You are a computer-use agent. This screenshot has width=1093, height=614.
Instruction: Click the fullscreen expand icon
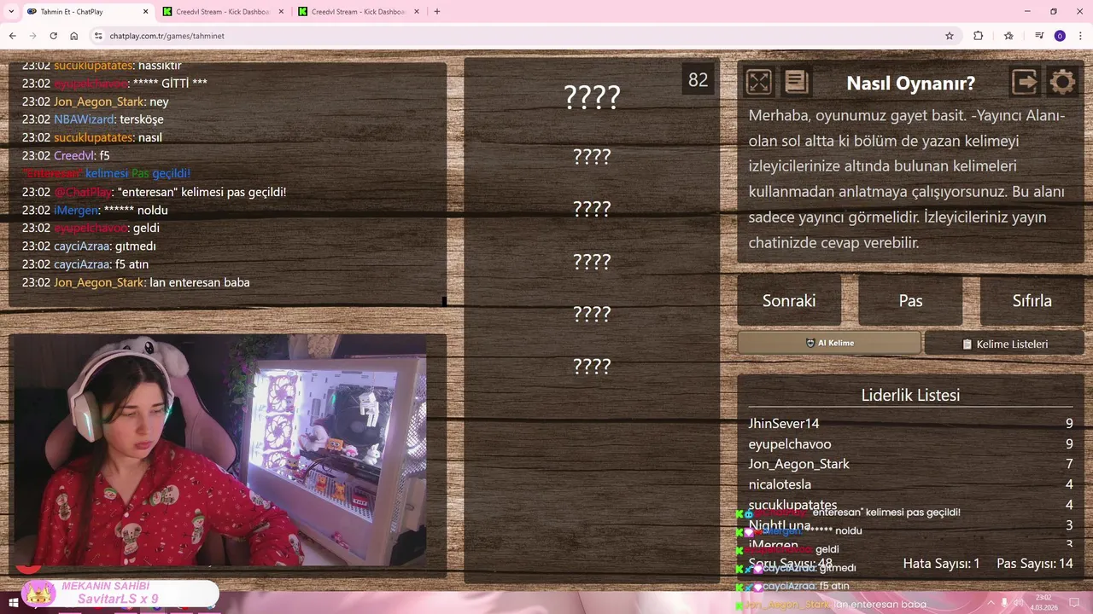coord(758,82)
